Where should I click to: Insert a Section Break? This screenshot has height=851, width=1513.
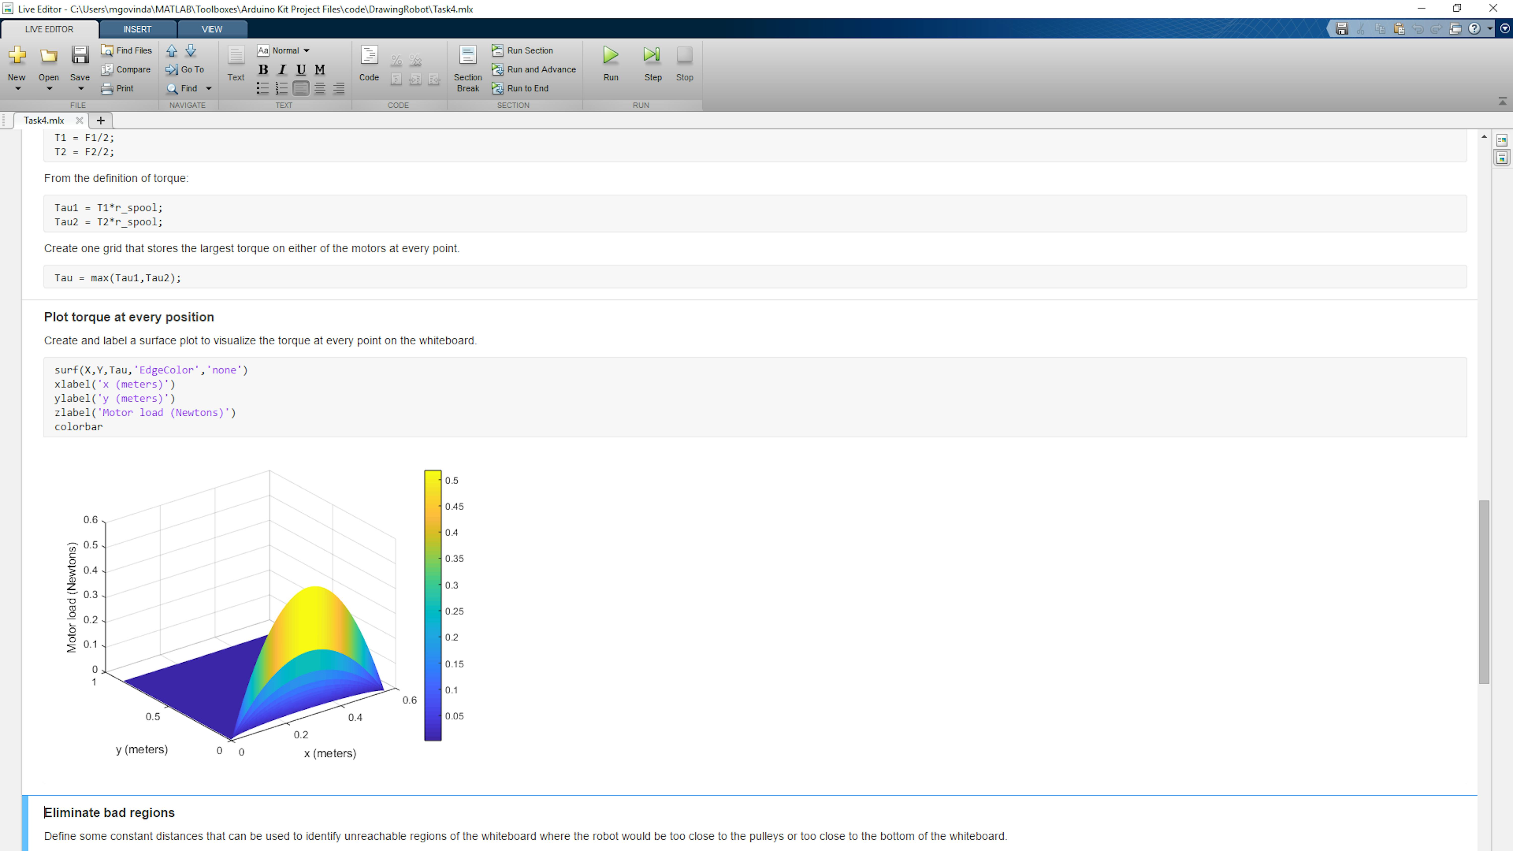[x=468, y=69]
